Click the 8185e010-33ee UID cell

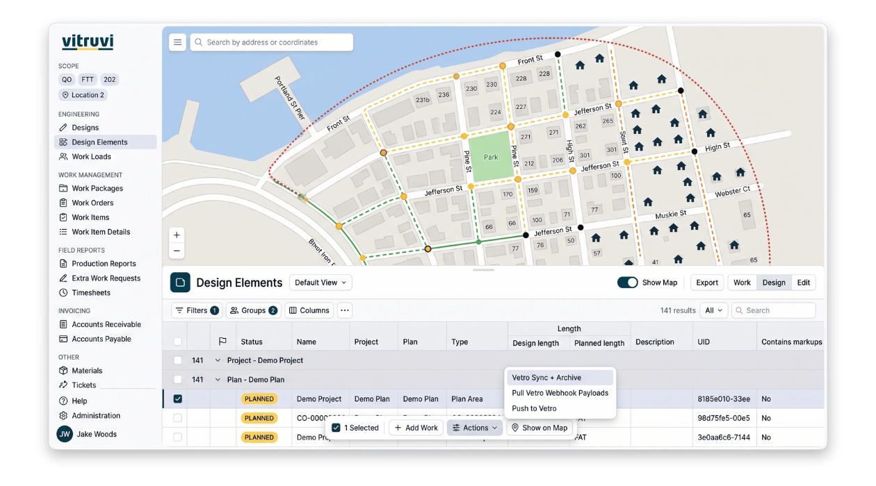[x=724, y=399]
